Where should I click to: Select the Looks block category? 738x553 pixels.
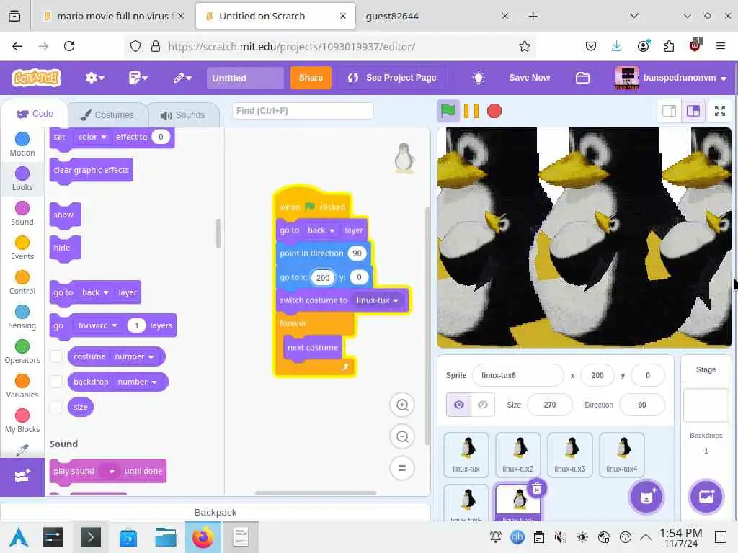pyautogui.click(x=22, y=179)
